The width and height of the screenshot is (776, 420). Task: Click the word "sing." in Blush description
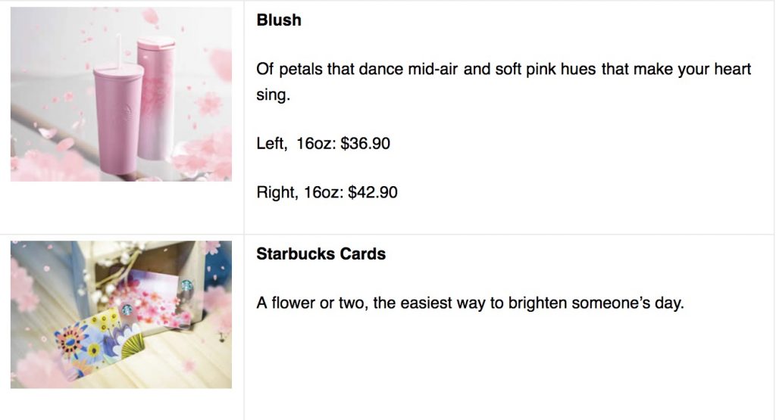tap(273, 96)
